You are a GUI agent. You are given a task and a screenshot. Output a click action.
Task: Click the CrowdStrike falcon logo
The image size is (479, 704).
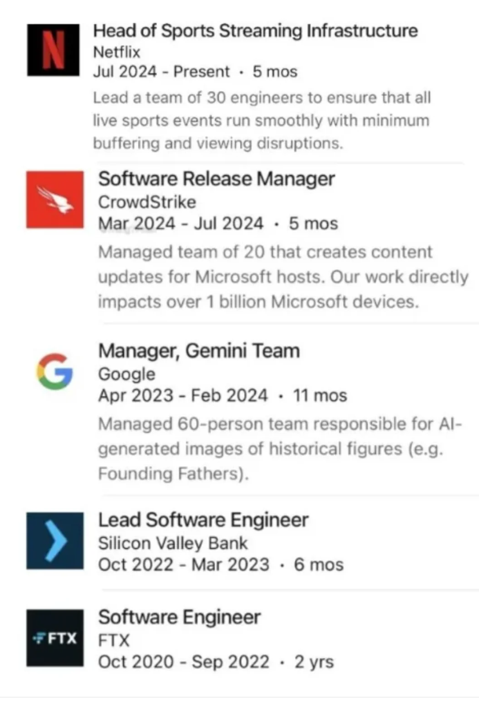pyautogui.click(x=55, y=200)
